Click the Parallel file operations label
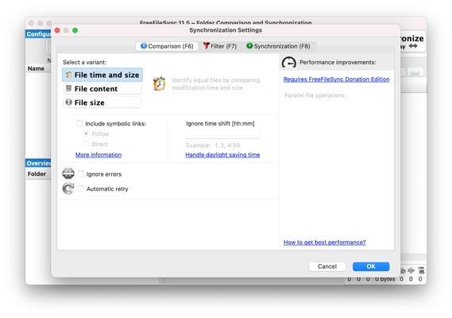Screen dimensions: 452x318 pyautogui.click(x=315, y=95)
